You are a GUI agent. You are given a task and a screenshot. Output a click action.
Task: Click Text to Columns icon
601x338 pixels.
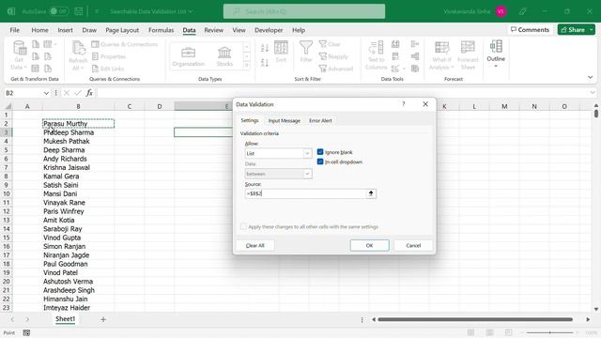(x=376, y=55)
